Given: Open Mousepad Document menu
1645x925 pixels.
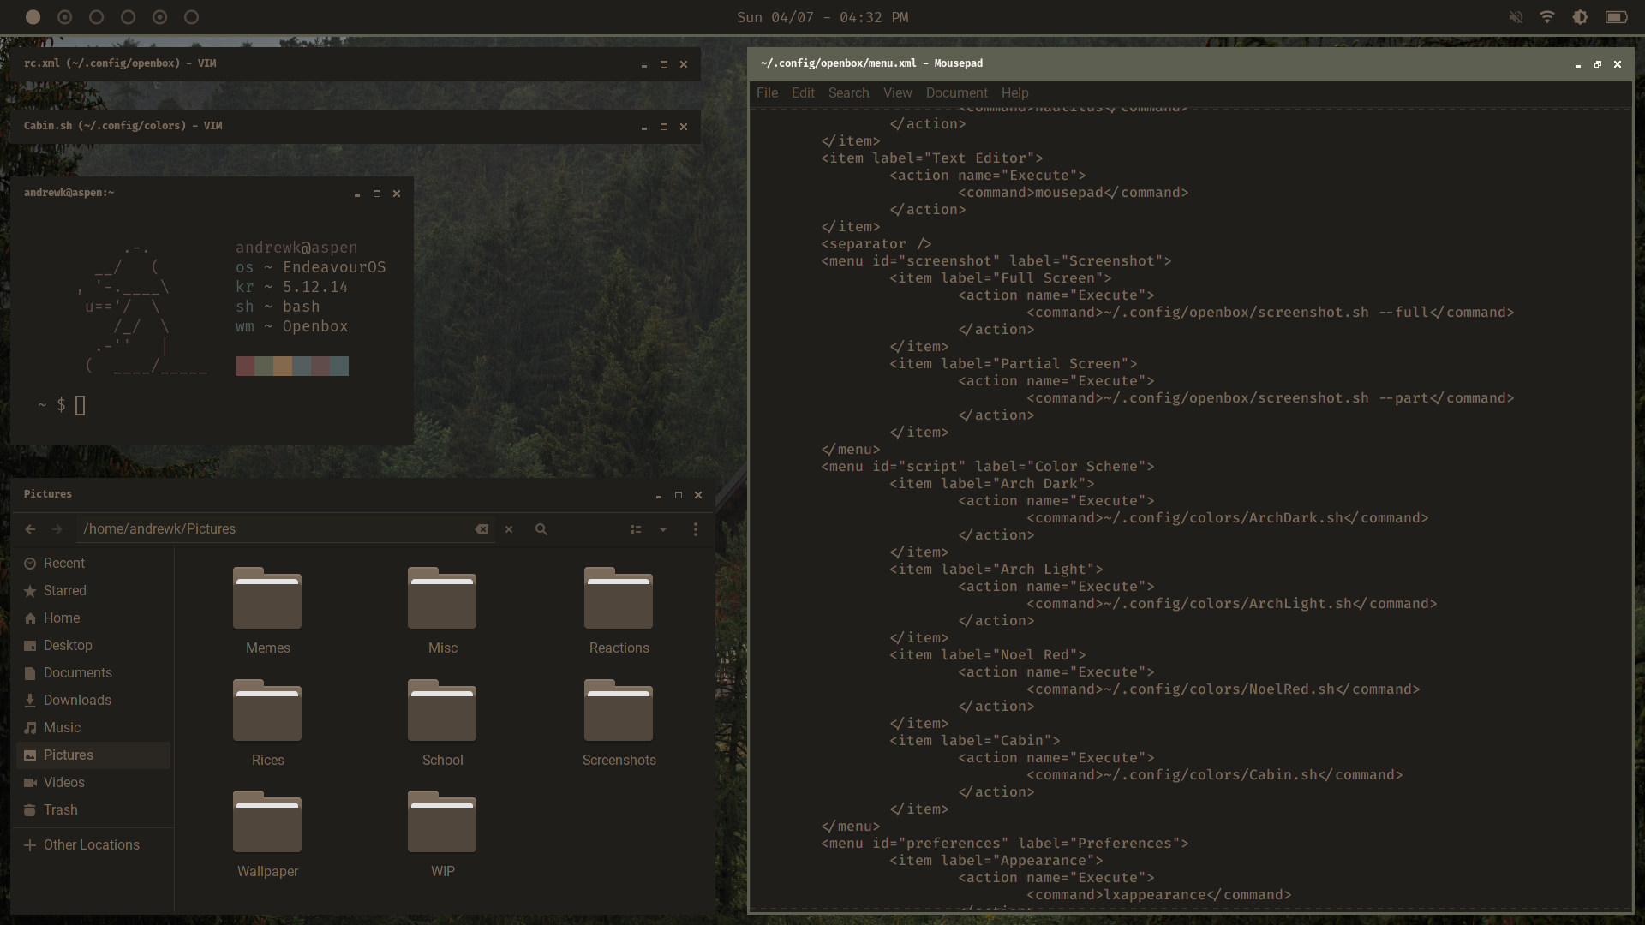Looking at the screenshot, I should (956, 92).
